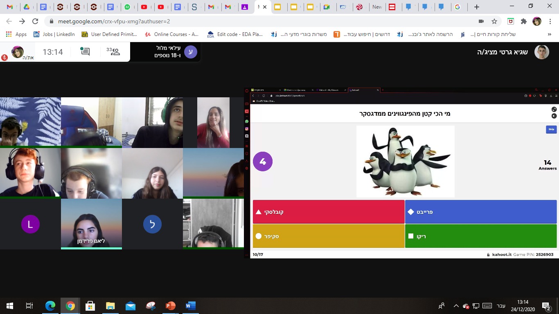Image resolution: width=559 pixels, height=314 pixels.
Task: Open the pinned extension next to the star
Action: point(511,21)
